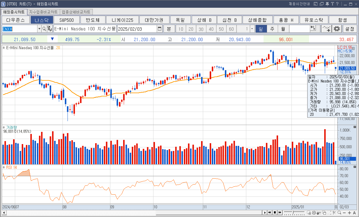
Task: Open chart settings gear icon in toolbar
Action: 337,29
